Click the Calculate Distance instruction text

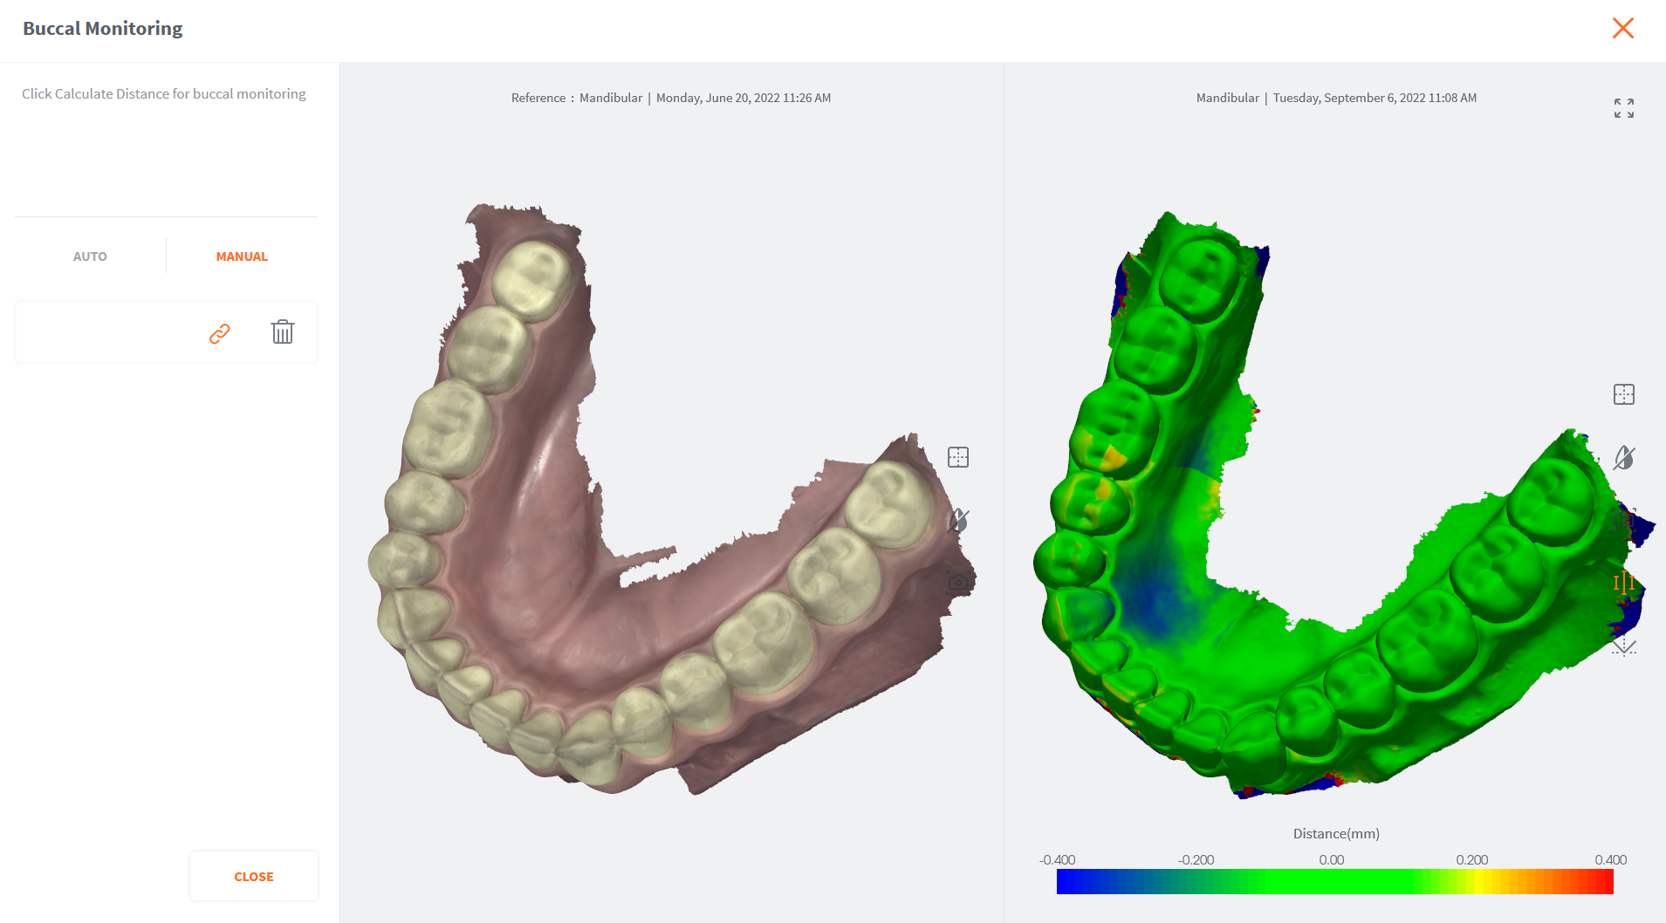click(164, 93)
